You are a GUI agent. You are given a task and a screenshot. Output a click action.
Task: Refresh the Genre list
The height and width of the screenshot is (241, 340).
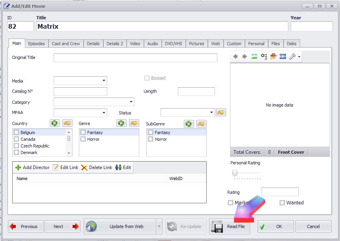(121, 123)
